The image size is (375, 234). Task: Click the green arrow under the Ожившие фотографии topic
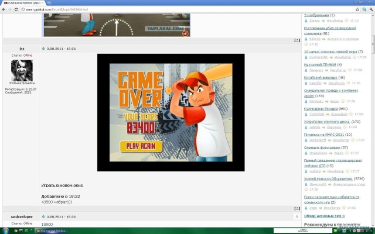pyautogui.click(x=330, y=153)
